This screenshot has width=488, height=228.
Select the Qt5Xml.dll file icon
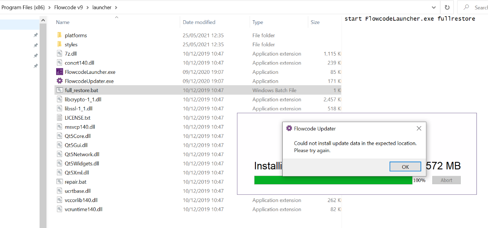59,173
